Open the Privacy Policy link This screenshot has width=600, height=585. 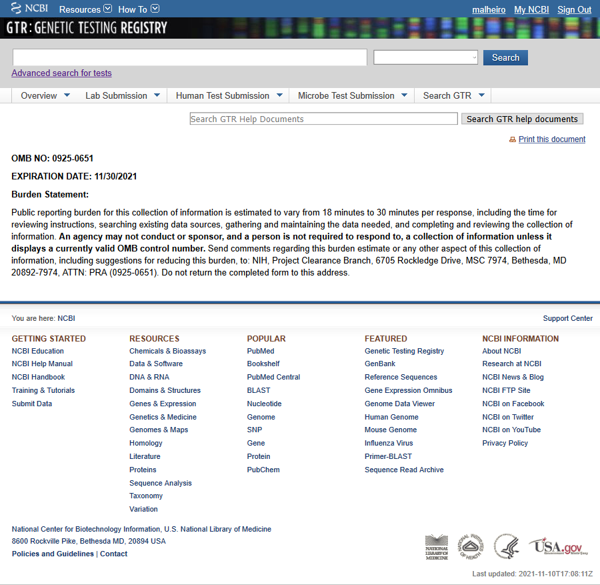point(505,443)
